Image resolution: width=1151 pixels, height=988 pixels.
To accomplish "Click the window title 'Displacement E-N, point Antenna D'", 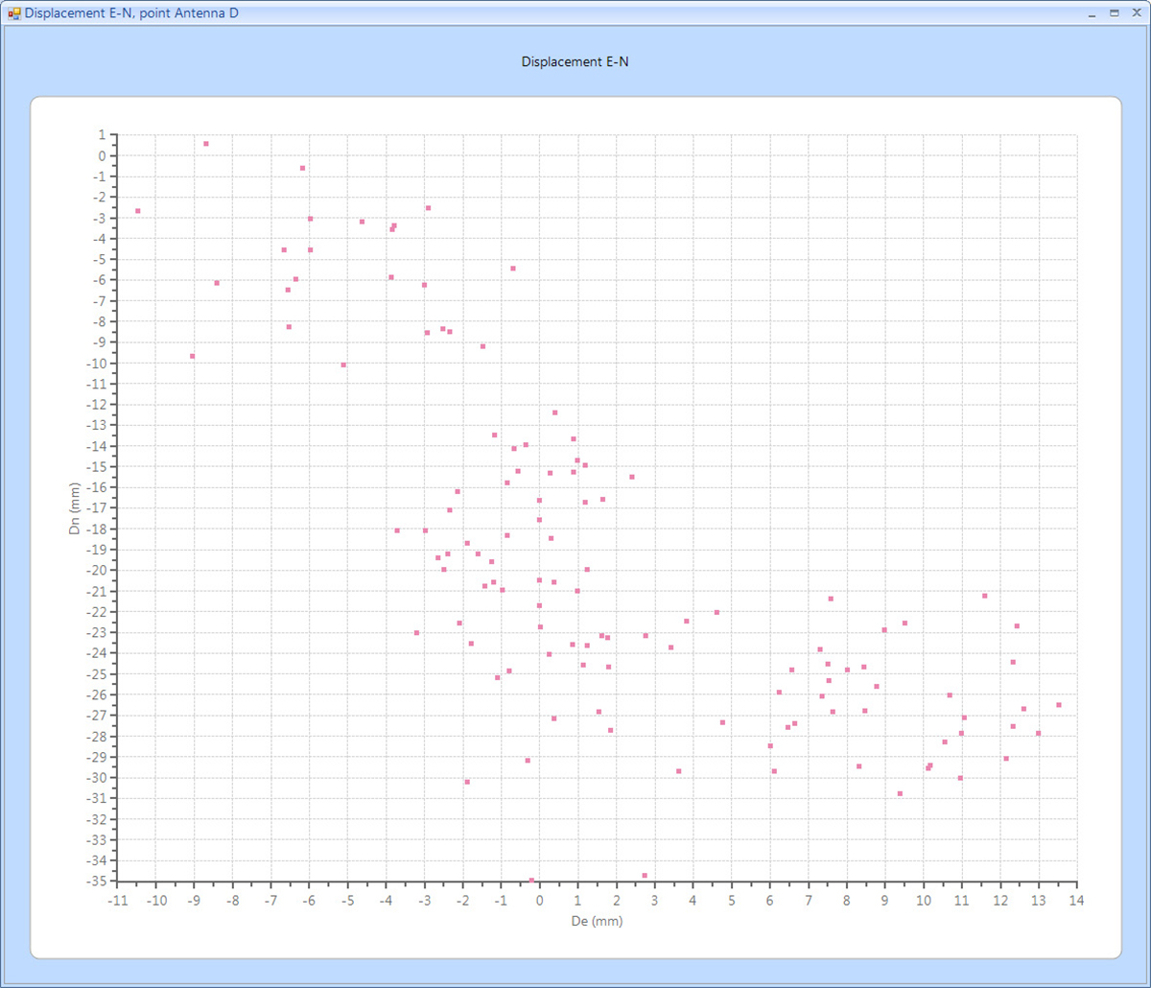I will (131, 13).
